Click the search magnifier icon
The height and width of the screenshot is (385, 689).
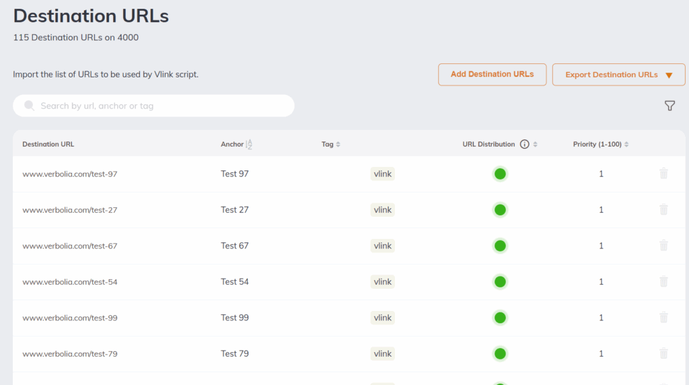coord(30,106)
